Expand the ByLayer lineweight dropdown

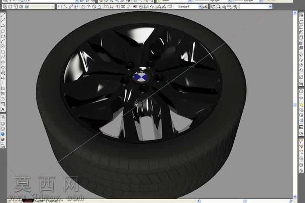pyautogui.click(x=261, y=1)
